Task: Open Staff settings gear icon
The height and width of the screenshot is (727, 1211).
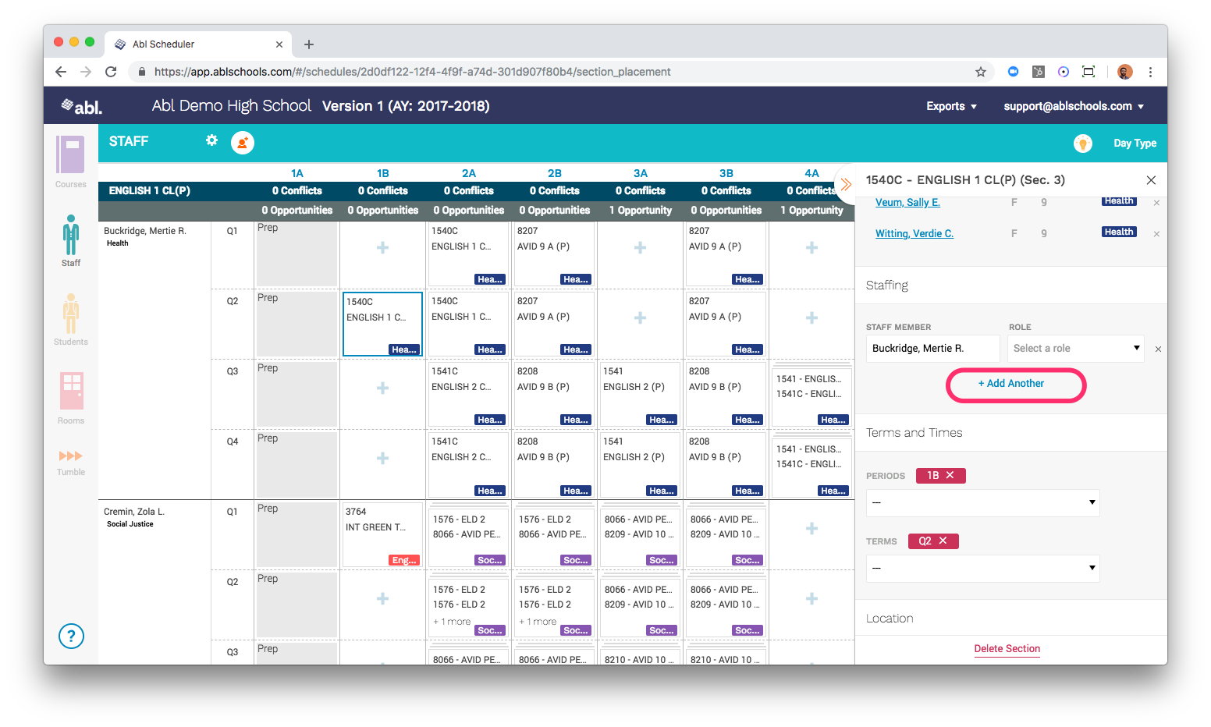Action: (x=211, y=140)
